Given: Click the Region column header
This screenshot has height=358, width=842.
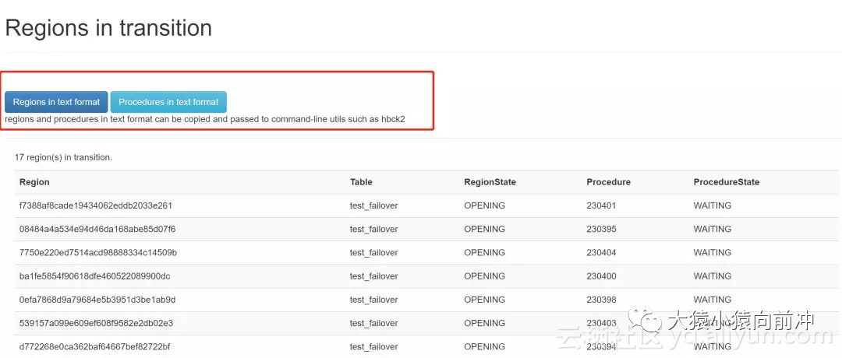Looking at the screenshot, I should coord(34,182).
